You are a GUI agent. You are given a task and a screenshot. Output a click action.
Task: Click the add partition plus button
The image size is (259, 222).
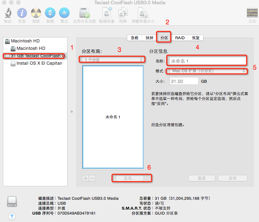pos(86,178)
